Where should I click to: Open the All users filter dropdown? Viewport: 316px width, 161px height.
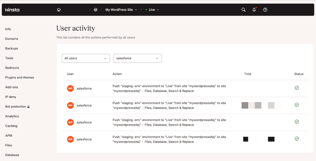(x=86, y=58)
